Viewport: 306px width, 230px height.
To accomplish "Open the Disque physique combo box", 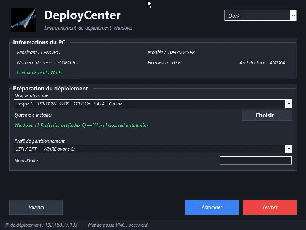I will [153, 103].
